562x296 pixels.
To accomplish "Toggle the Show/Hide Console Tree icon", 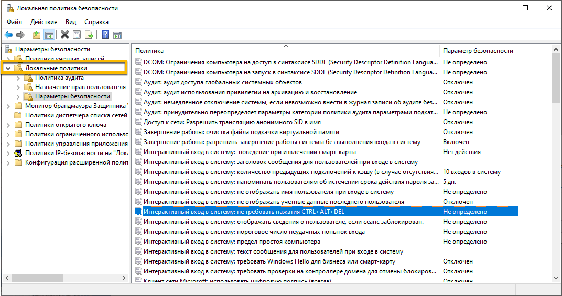I will 49,35.
